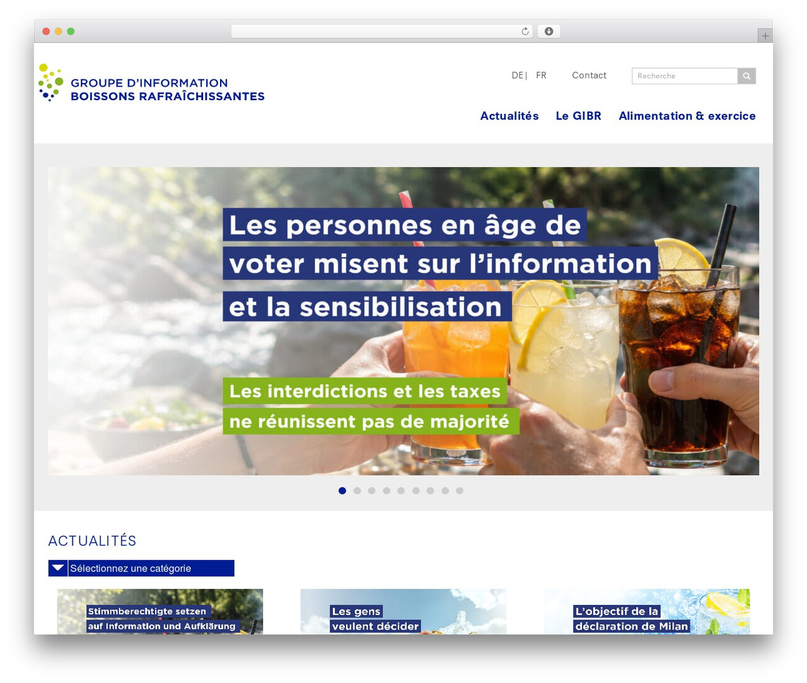This screenshot has height=683, width=807.
Task: Open the Le GIBR menu
Action: point(579,116)
